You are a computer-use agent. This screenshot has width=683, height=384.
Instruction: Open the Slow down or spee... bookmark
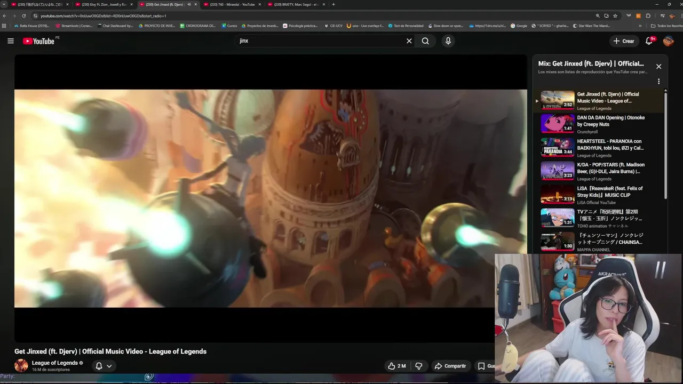[x=446, y=26]
